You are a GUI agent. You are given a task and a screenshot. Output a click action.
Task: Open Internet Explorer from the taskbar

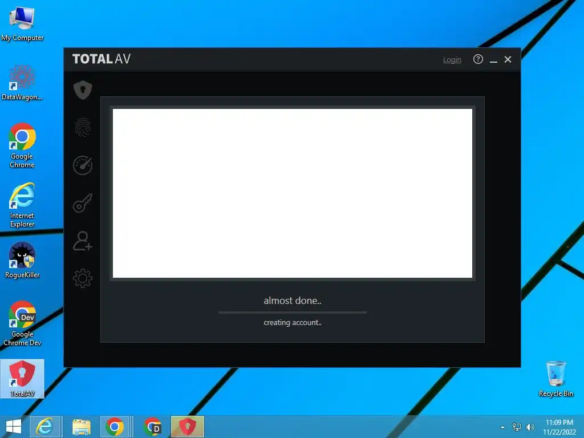tap(44, 427)
